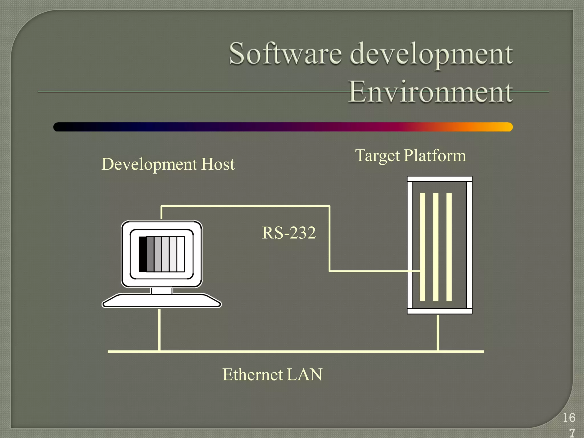Click the keyboard below the monitor
This screenshot has height=438, width=584.
(x=162, y=301)
